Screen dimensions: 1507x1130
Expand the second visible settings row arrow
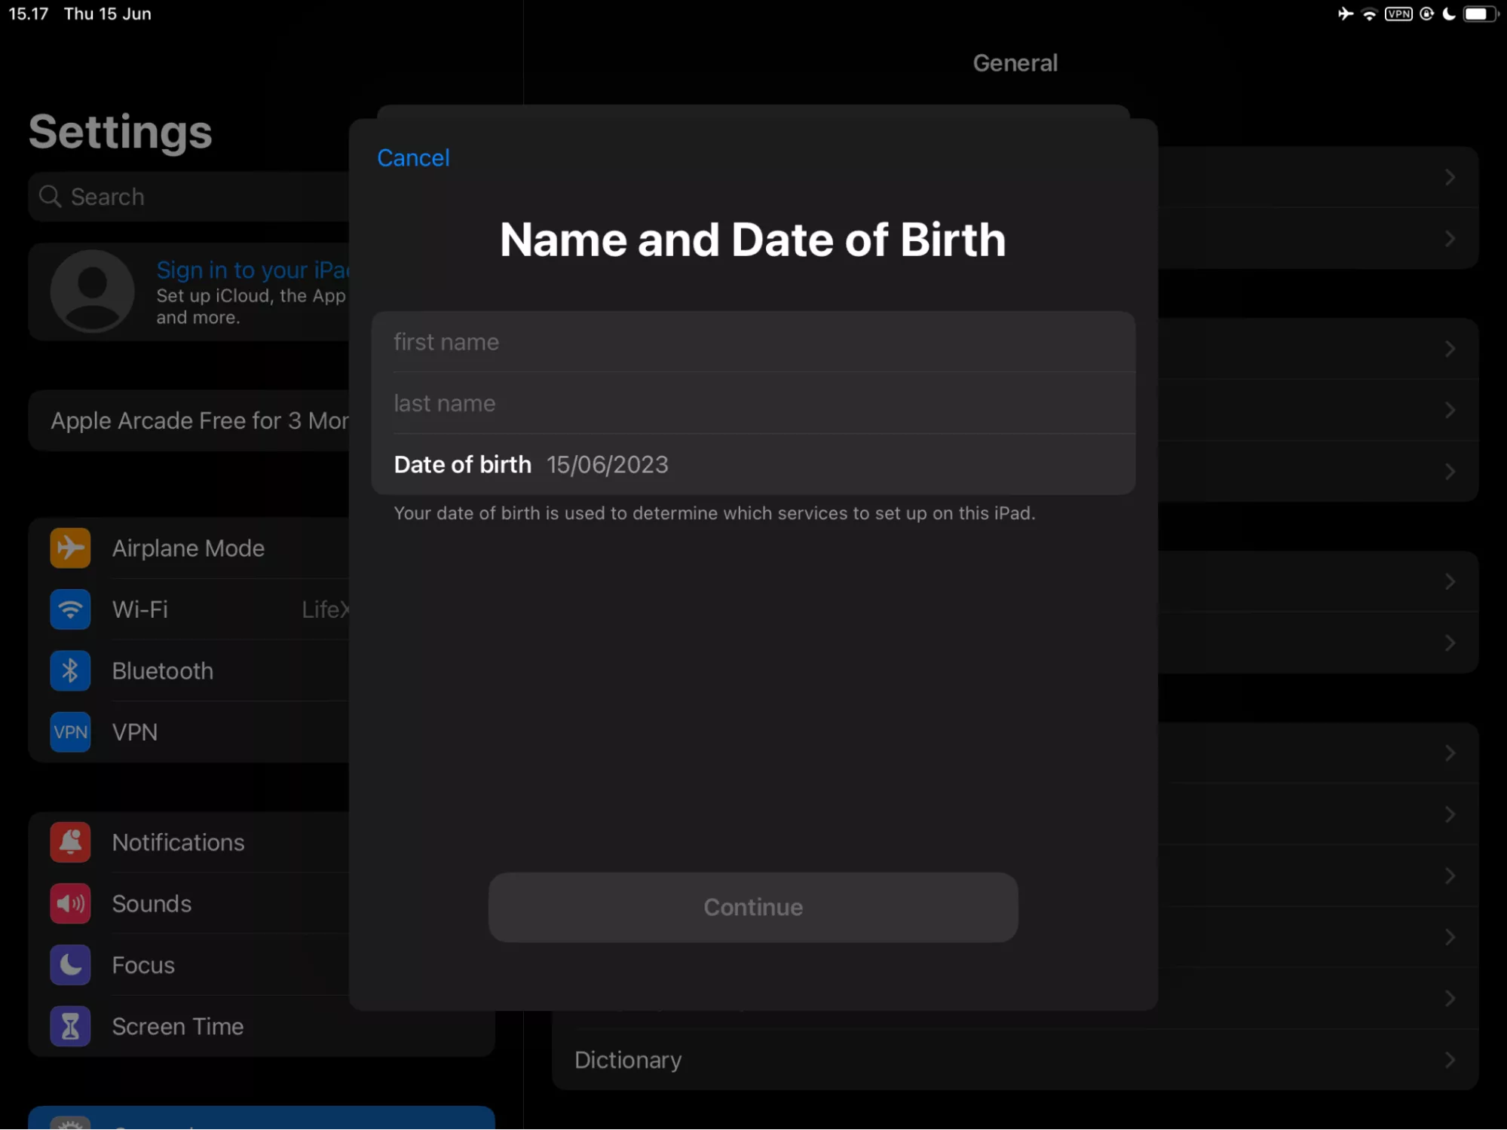(1450, 239)
